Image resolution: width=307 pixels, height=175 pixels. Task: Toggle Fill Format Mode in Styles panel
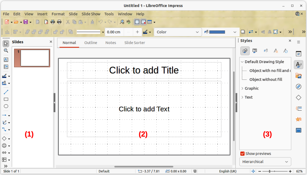(x=266, y=51)
